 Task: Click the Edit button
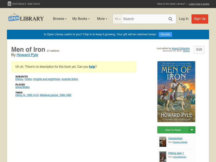[x=199, y=50]
